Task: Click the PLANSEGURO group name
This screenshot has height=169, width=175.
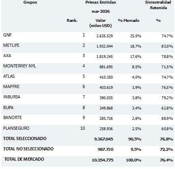Action: pos(16,128)
